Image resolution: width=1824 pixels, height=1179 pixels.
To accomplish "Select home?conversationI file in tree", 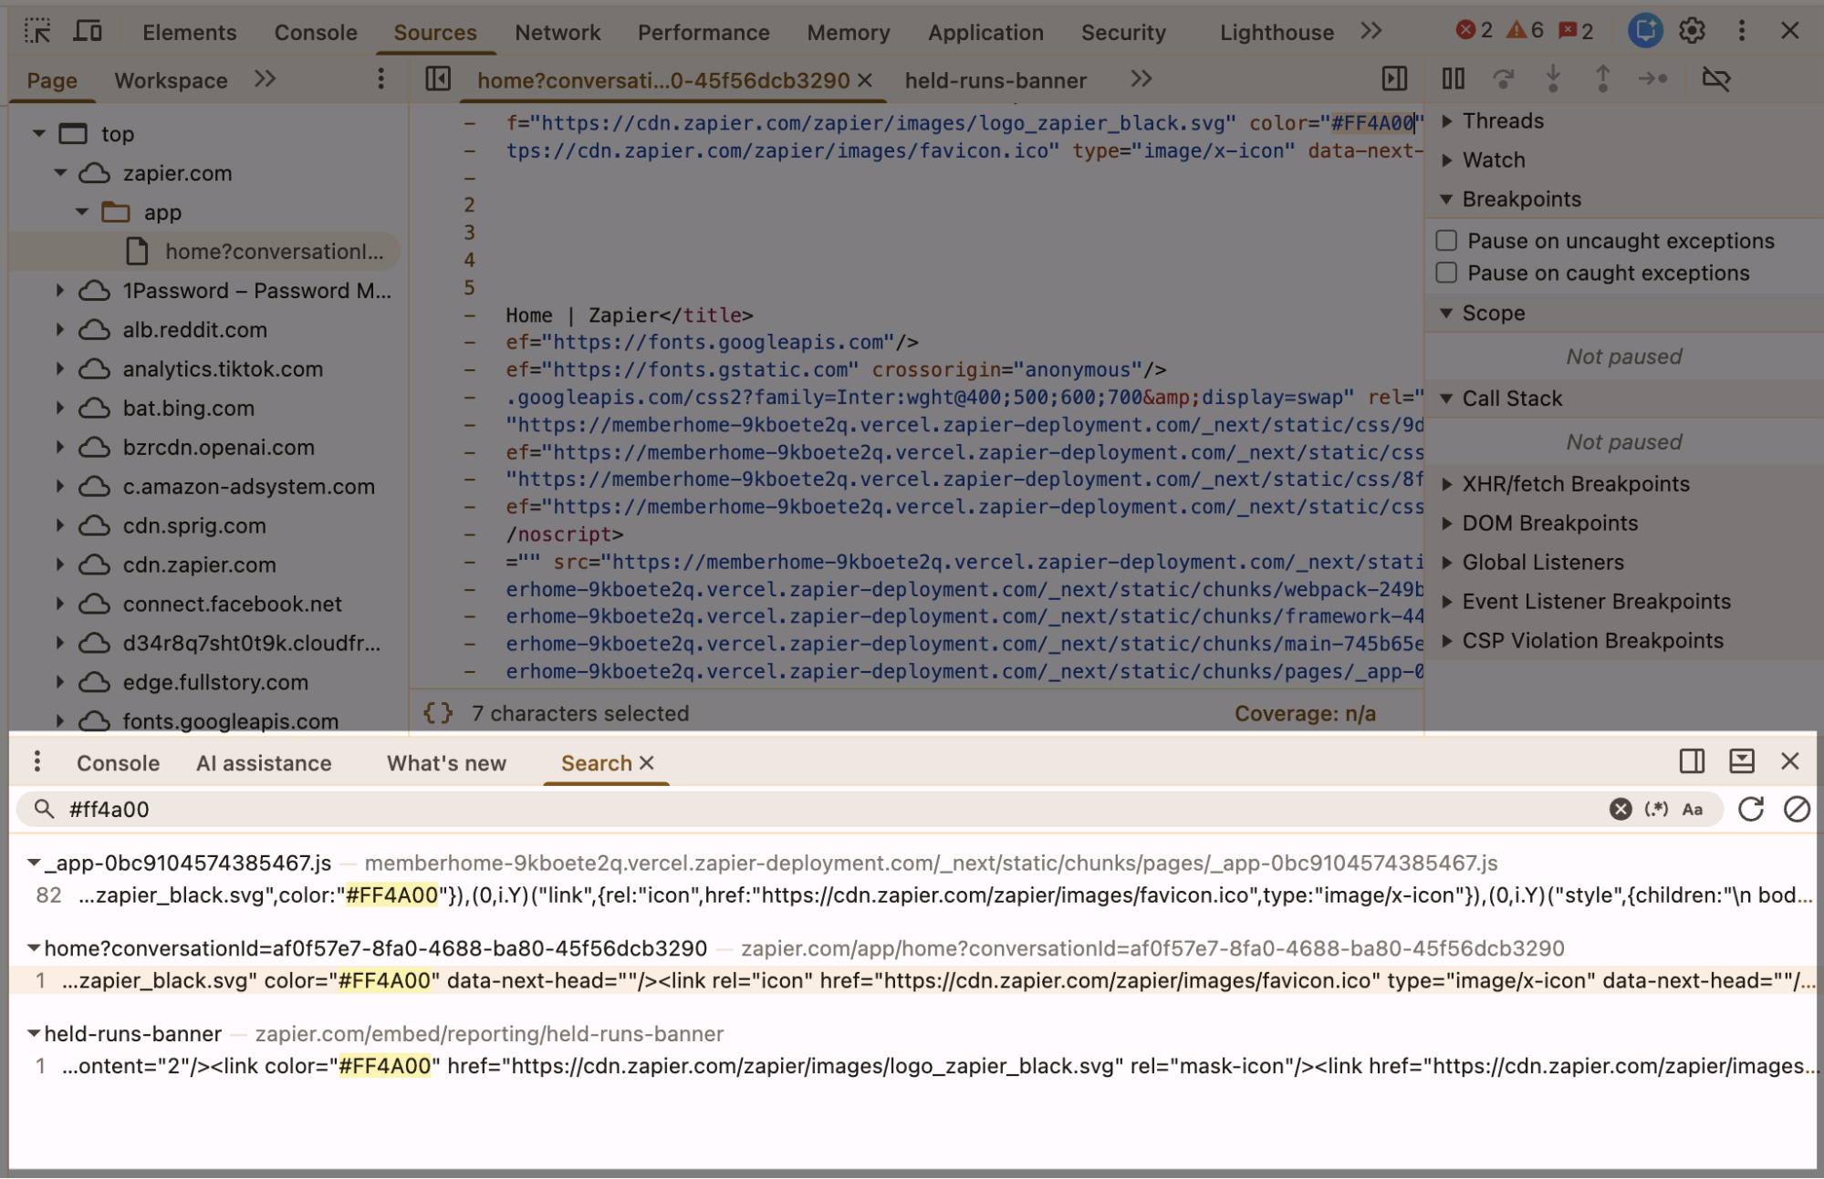I will click(x=274, y=251).
